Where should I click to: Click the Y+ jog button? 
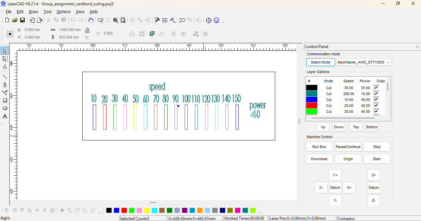coord(335,175)
